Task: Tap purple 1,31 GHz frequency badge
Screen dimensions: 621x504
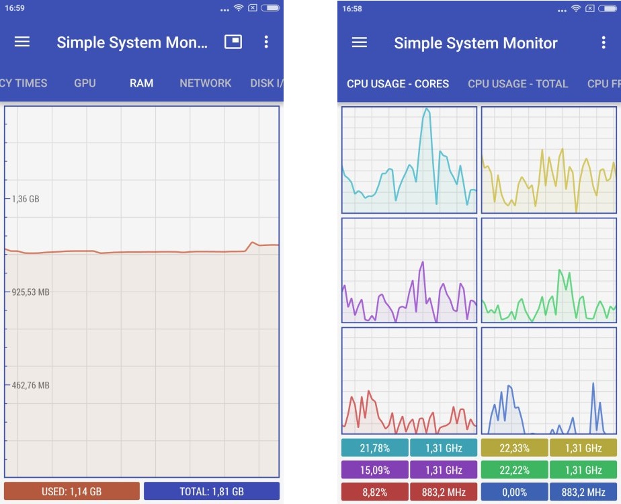Action: click(x=444, y=470)
